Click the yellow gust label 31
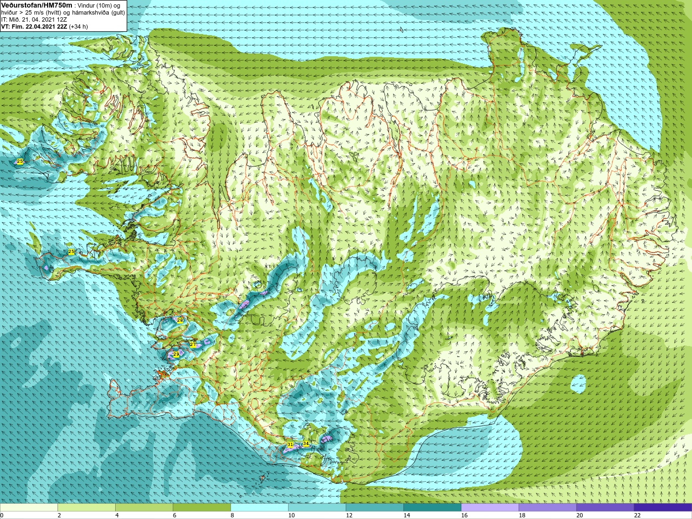 tap(290, 444)
